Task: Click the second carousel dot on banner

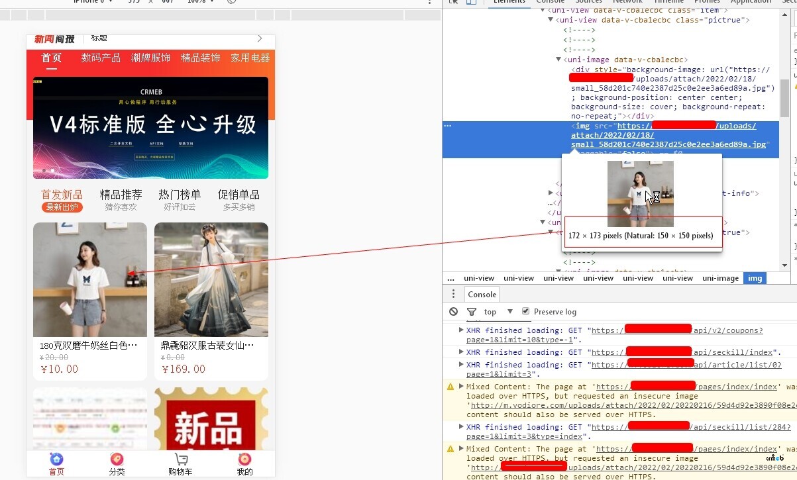Action: click(x=53, y=171)
